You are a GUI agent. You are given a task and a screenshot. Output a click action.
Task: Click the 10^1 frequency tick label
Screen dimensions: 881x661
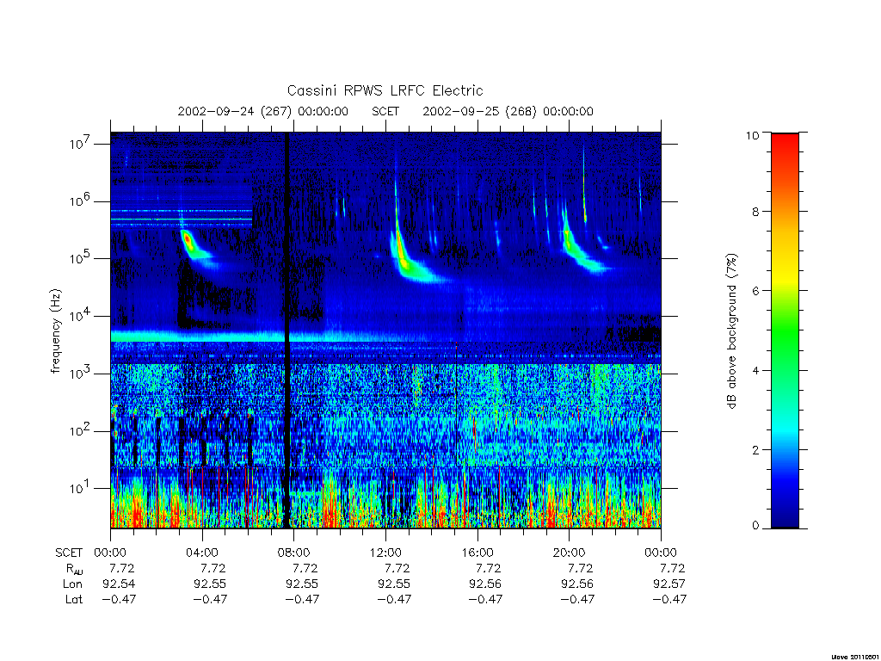click(x=80, y=487)
